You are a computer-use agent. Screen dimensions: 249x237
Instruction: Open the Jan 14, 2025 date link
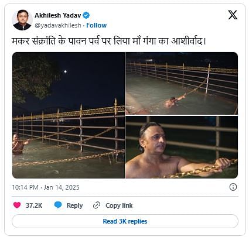[x=62, y=187]
